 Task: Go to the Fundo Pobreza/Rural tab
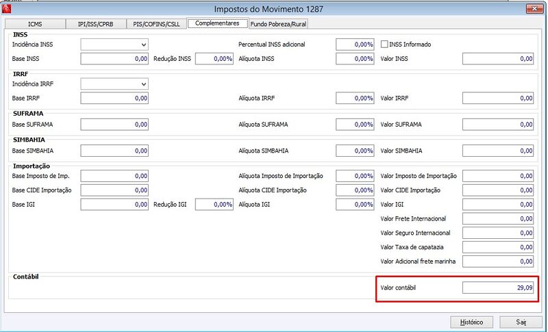click(x=278, y=24)
